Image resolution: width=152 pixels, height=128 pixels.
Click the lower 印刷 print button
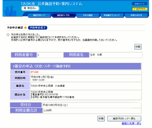(x=101, y=119)
